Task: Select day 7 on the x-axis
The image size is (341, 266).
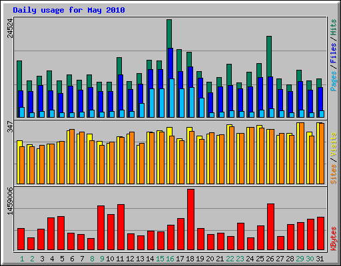Action: [82, 259]
